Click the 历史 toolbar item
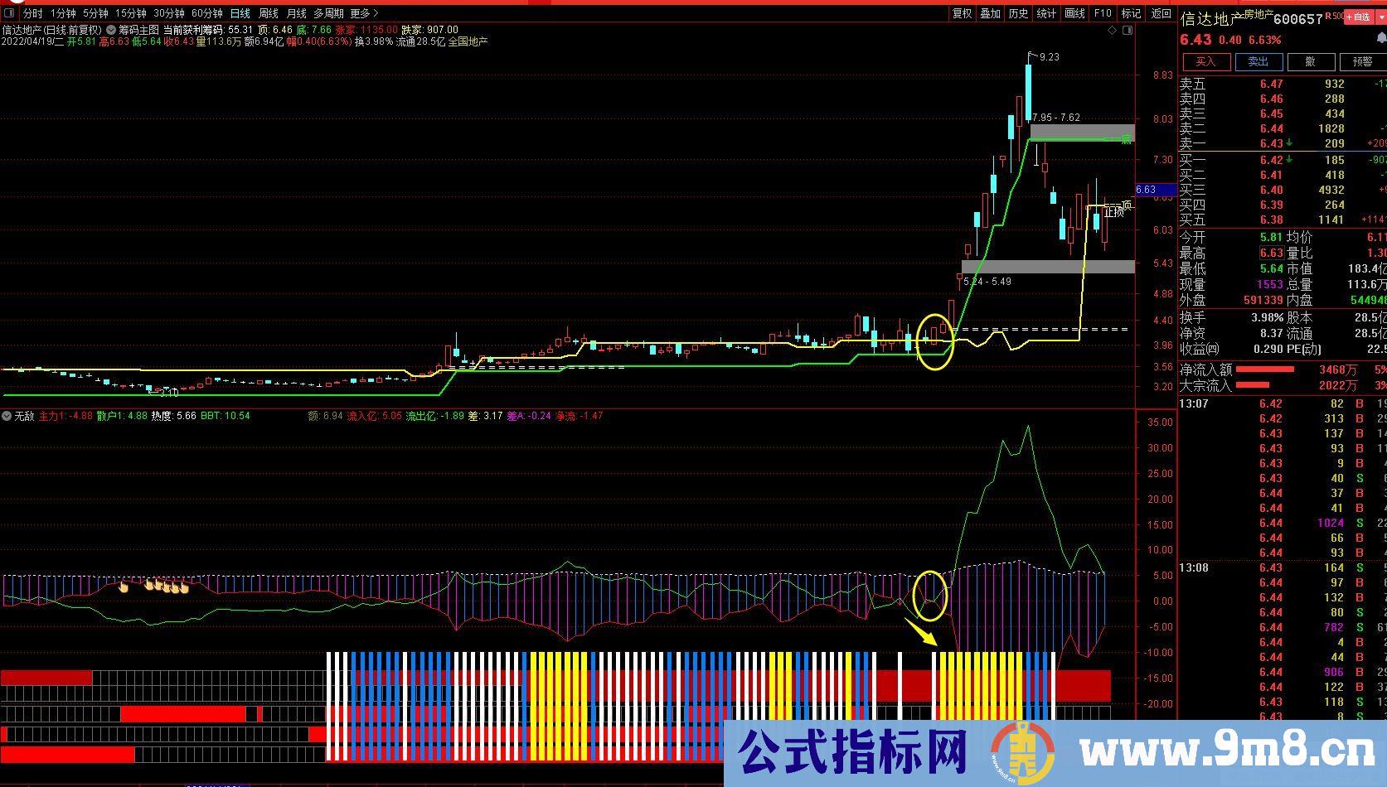 (x=1018, y=13)
